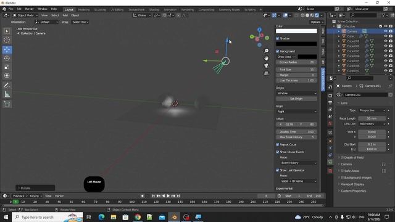The height and width of the screenshot is (222, 395).
Task: Click the zoom view magnifier icon
Action: (266, 51)
